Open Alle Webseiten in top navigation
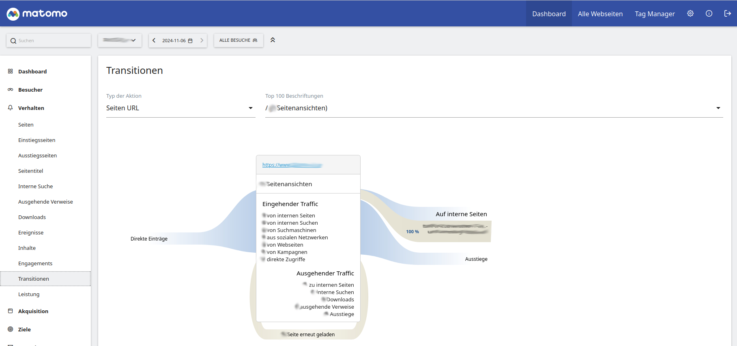Screen dimensions: 737x346 (x=600, y=14)
